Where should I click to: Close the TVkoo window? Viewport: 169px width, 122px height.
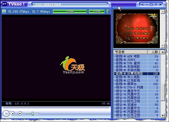pyautogui.click(x=160, y=5)
